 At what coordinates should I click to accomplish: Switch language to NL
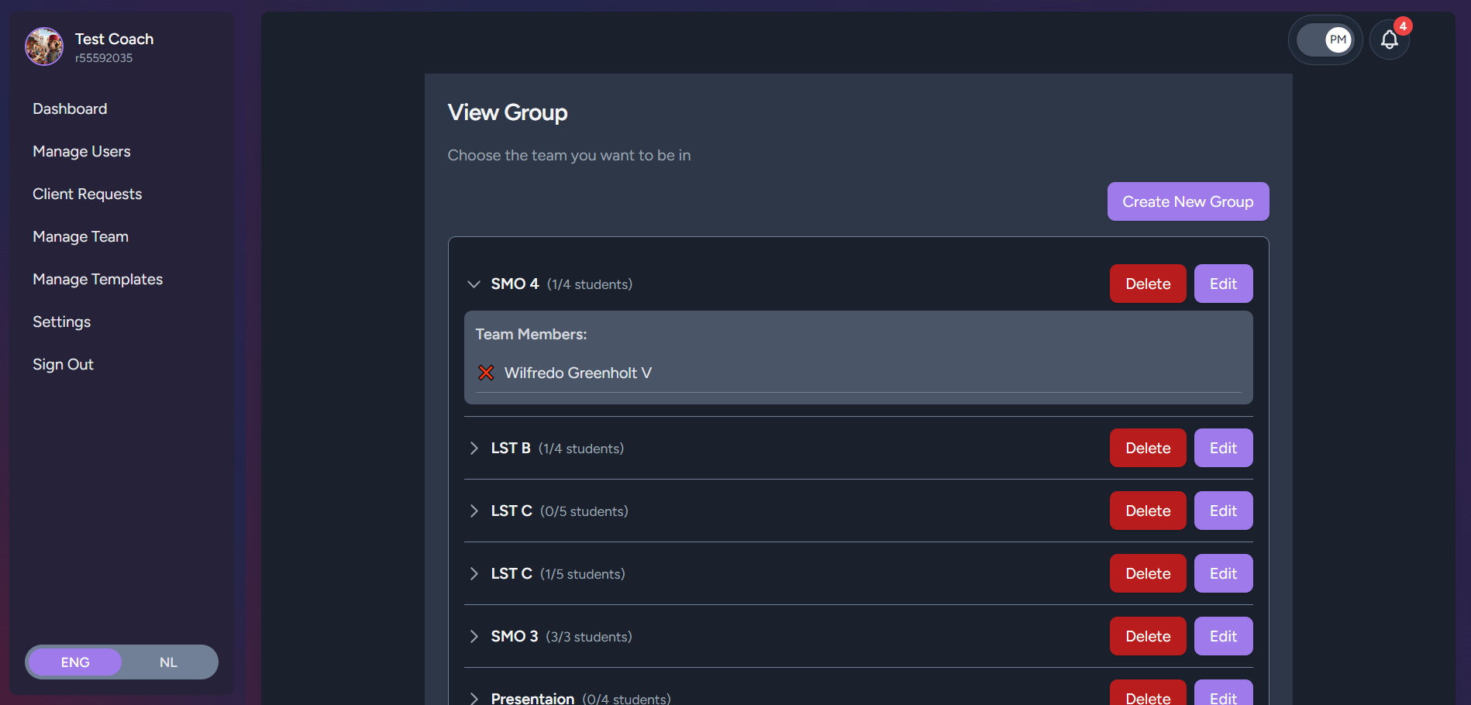[168, 662]
